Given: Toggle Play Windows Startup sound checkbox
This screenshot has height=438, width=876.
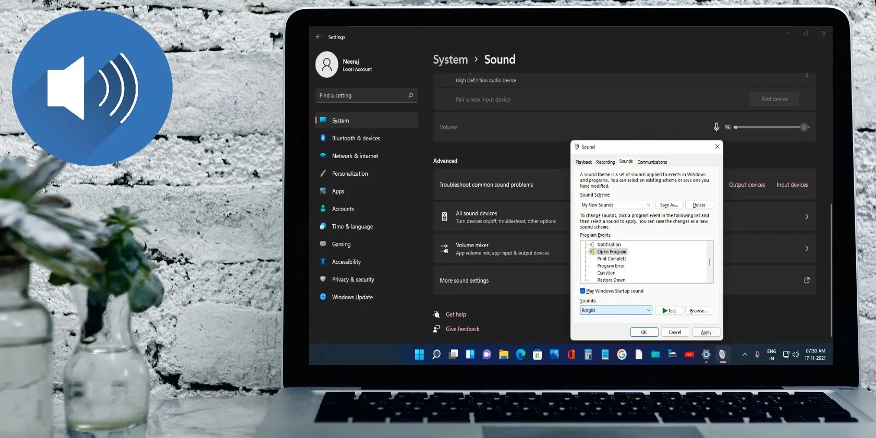Looking at the screenshot, I should 582,291.
